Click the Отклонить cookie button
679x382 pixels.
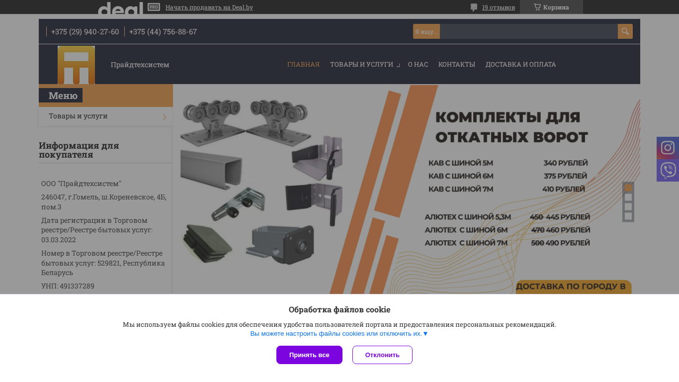coord(382,355)
